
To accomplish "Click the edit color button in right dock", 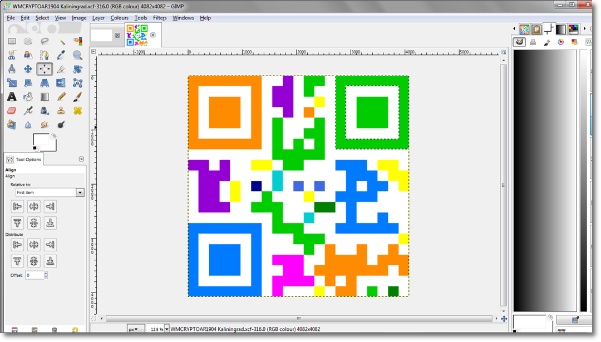I will [575, 320].
